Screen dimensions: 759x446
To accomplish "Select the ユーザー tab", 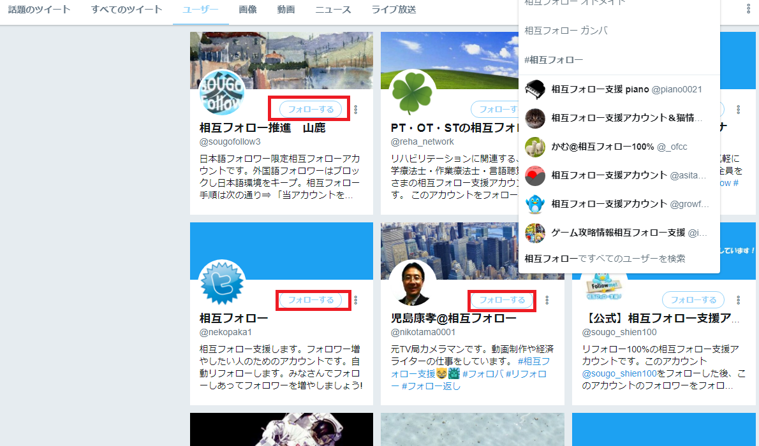I will [x=200, y=10].
